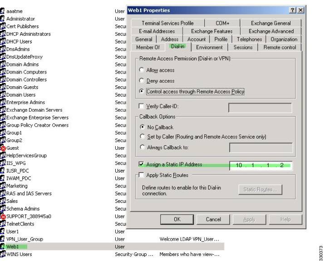Click the Static Routes button
The height and width of the screenshot is (261, 324).
[260, 189]
